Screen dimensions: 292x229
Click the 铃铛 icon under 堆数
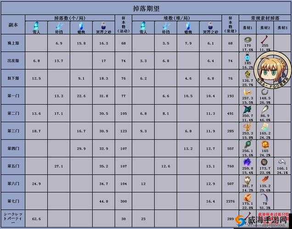point(166,26)
